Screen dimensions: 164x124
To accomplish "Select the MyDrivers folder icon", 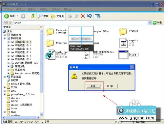I will [50, 43].
